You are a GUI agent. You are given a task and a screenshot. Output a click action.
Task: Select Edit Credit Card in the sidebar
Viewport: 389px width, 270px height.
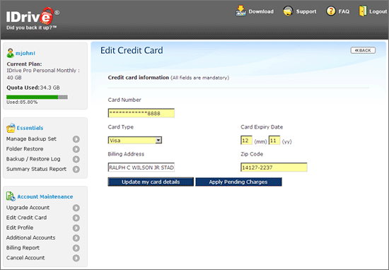26,218
